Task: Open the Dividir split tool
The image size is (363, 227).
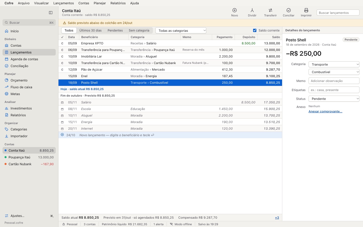Action: (x=252, y=10)
